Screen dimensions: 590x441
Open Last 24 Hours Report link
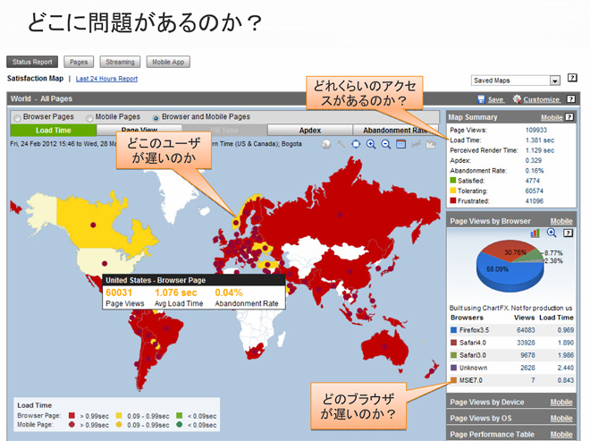coord(106,79)
